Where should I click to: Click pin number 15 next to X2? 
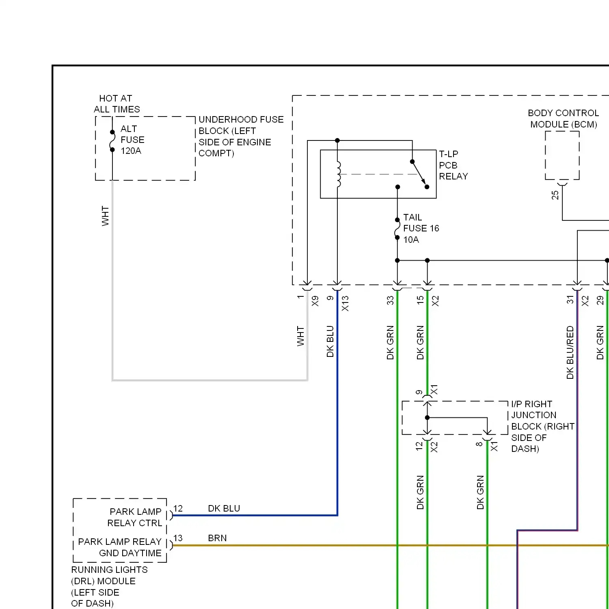pos(420,300)
